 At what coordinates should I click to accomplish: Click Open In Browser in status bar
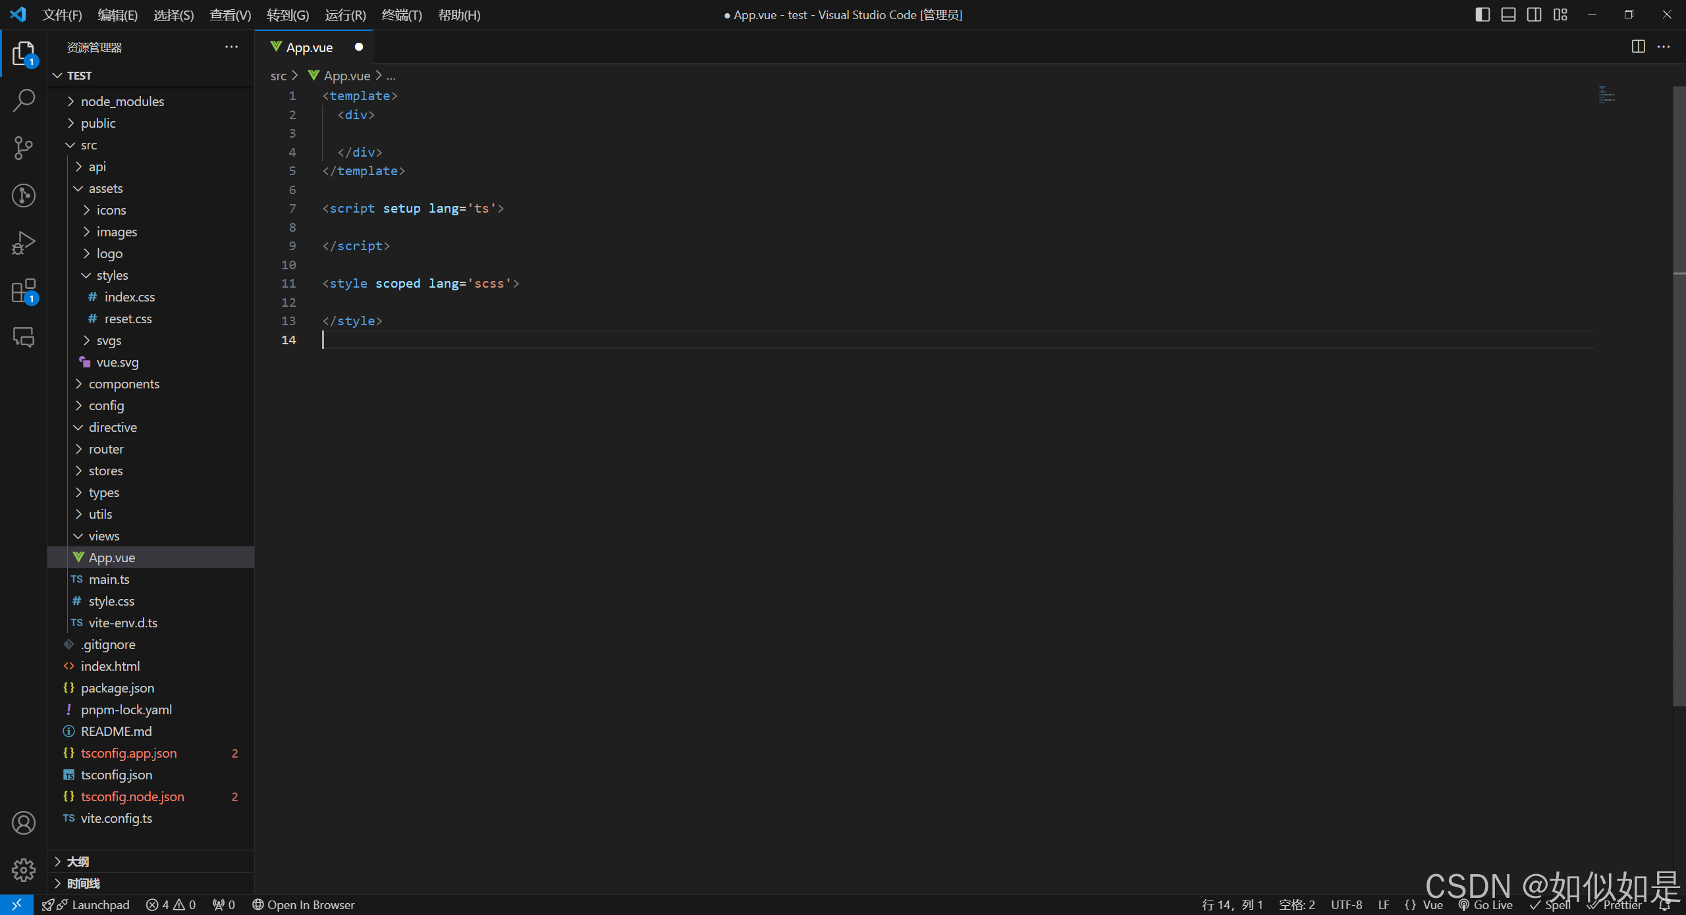point(304,905)
